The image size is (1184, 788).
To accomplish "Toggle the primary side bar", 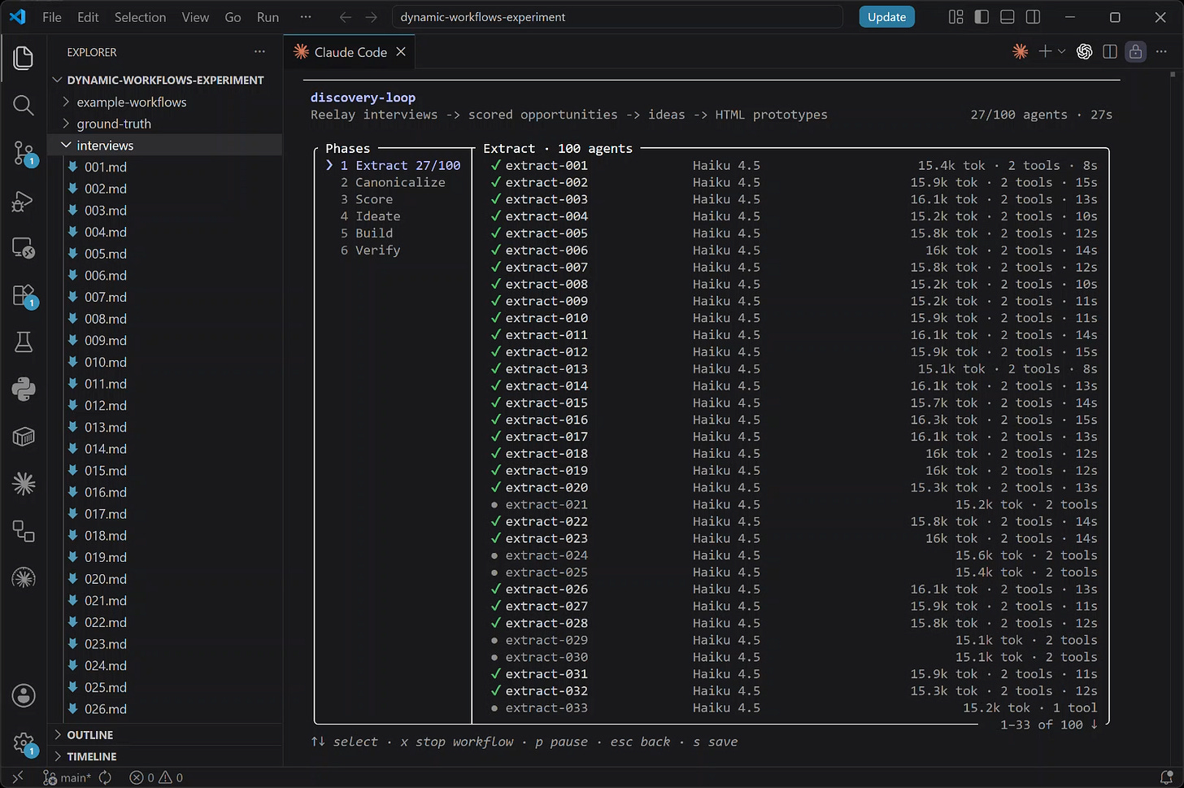I will click(982, 17).
